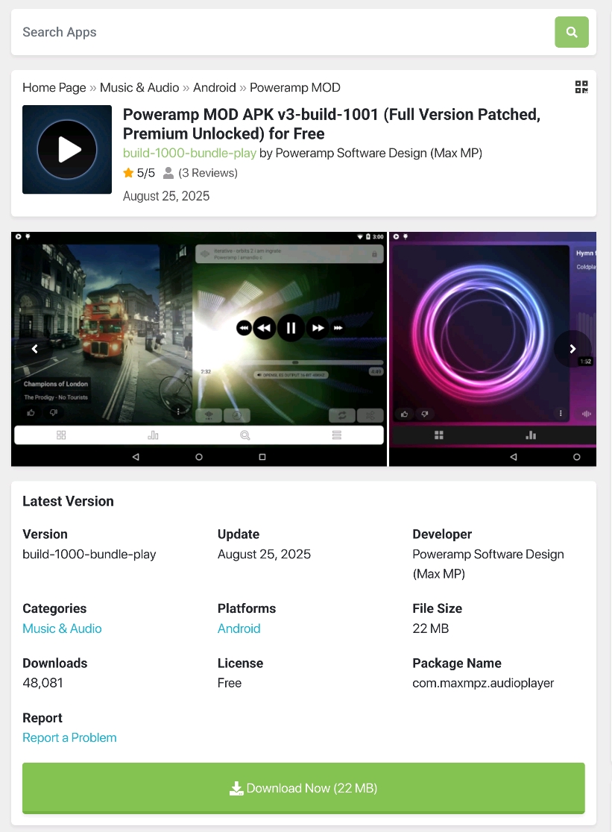Click the download arrow icon on button
The width and height of the screenshot is (612, 832).
pyautogui.click(x=236, y=789)
